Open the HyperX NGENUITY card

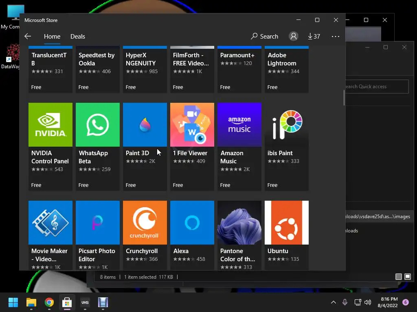tap(145, 69)
